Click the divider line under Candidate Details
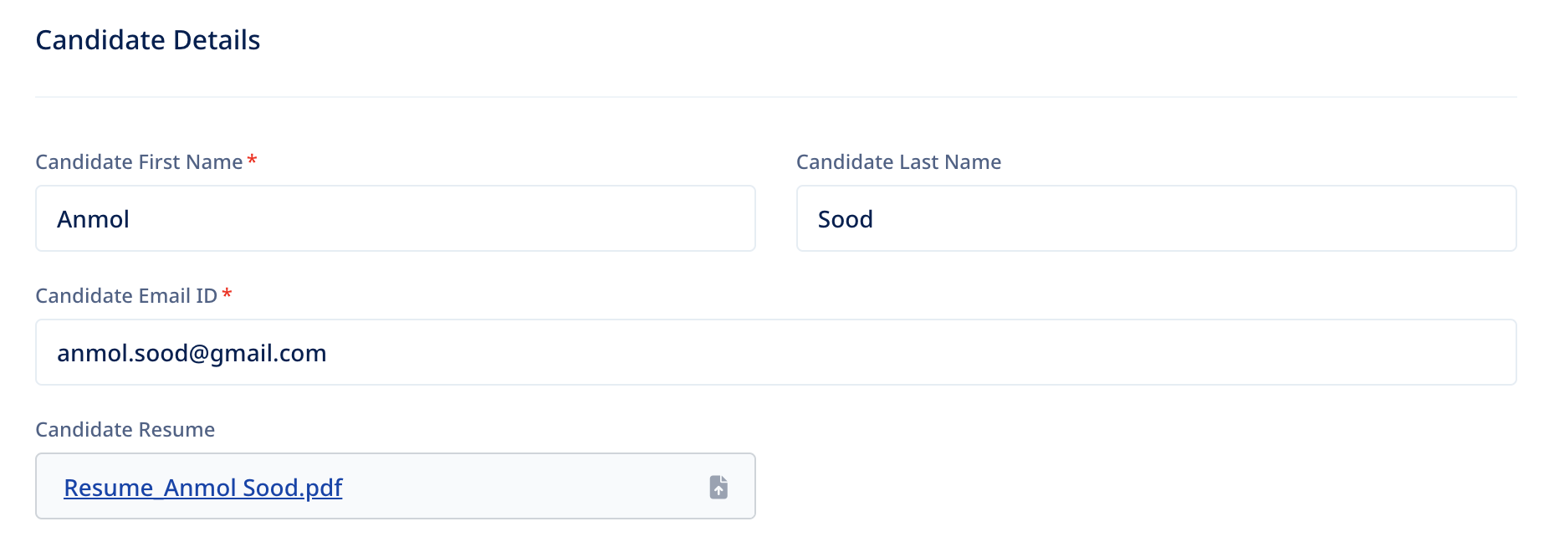The image size is (1544, 542). coord(775,97)
